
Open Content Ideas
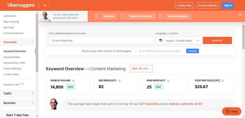pos(11,74)
